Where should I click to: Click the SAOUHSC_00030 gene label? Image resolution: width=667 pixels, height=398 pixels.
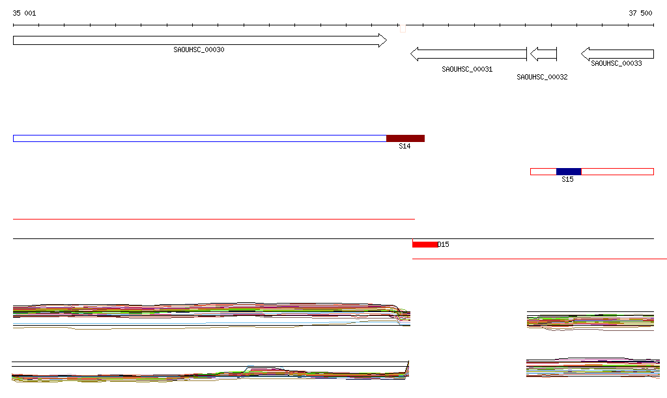pos(199,50)
